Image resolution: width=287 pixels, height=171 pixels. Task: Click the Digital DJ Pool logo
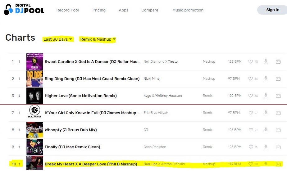(24, 9)
